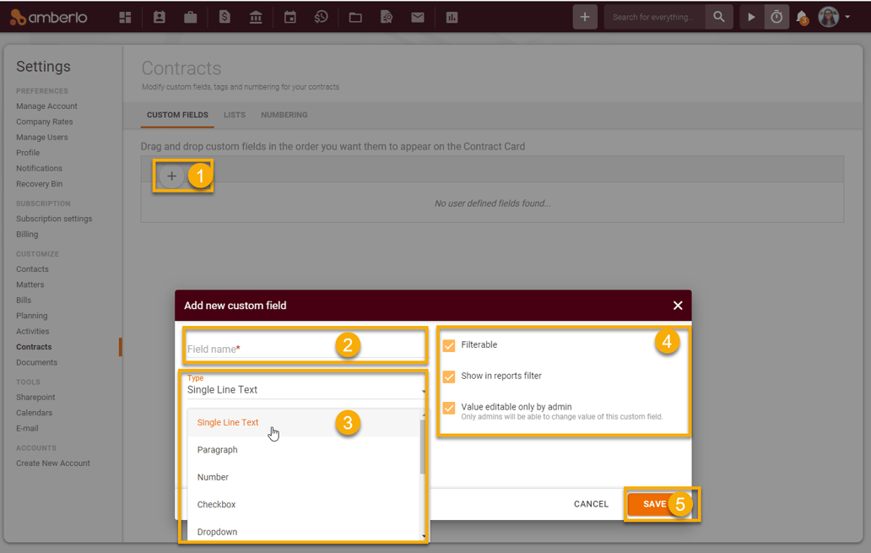Open the calendar icon in top bar
This screenshot has height=553, width=871.
click(290, 17)
